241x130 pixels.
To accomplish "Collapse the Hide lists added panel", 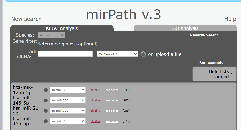I will pos(214,74).
